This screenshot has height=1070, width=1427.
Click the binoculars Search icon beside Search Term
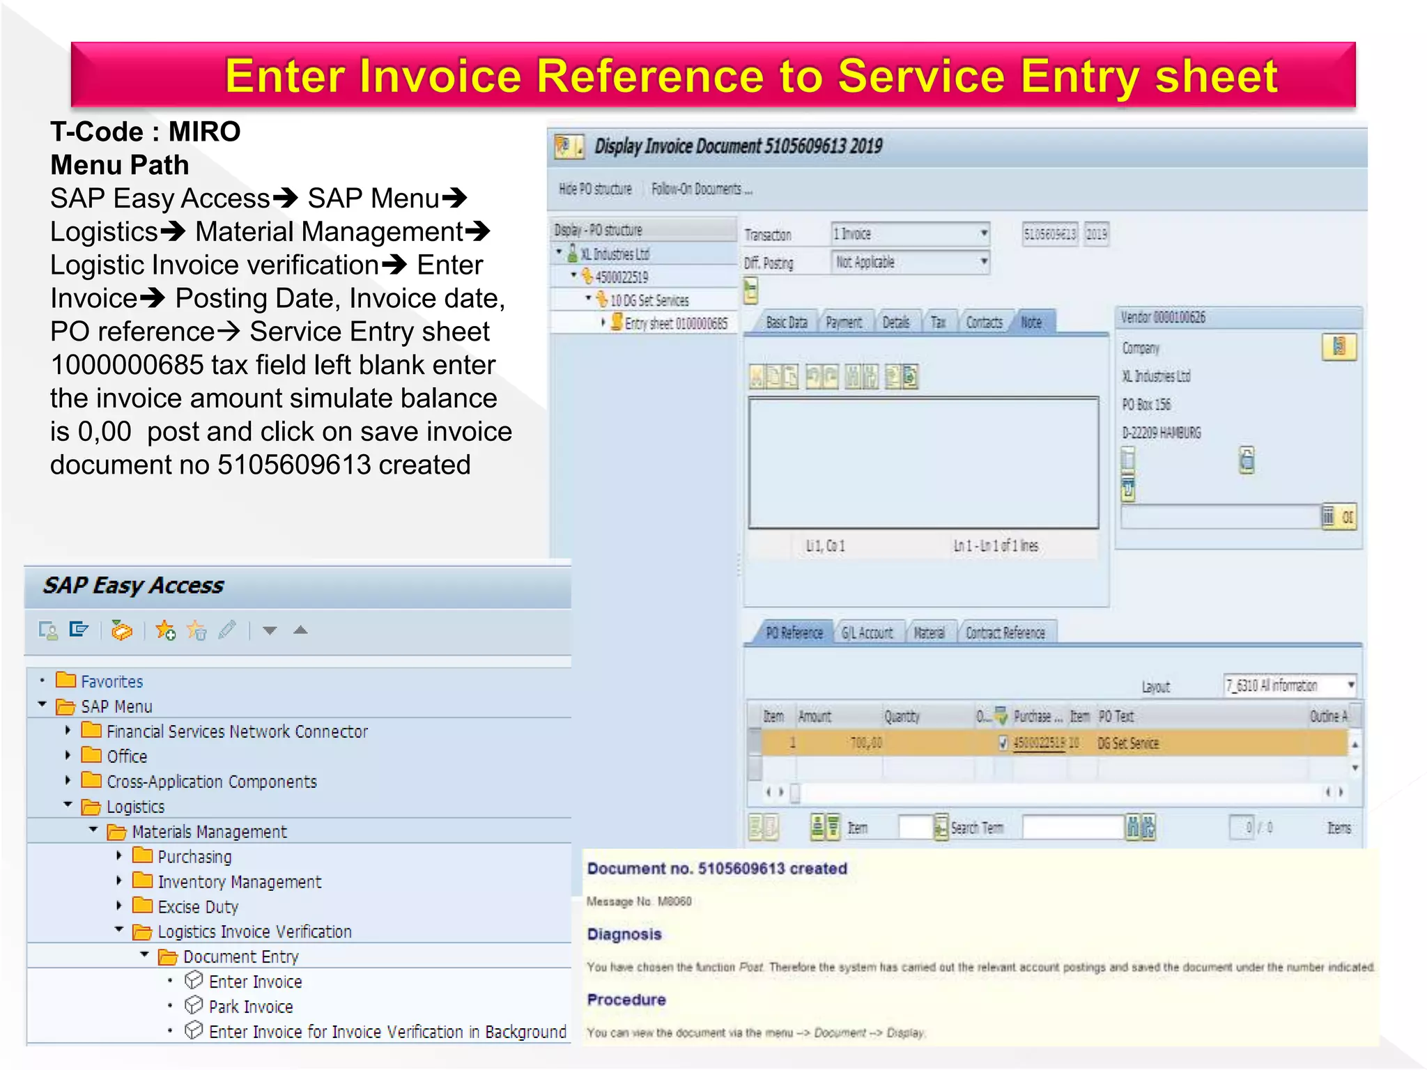click(1134, 828)
